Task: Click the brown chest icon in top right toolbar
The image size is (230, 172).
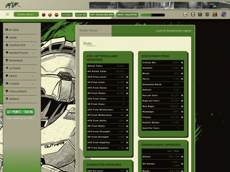Action: [x=215, y=14]
